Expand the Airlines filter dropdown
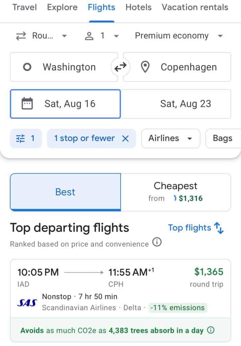 170,139
